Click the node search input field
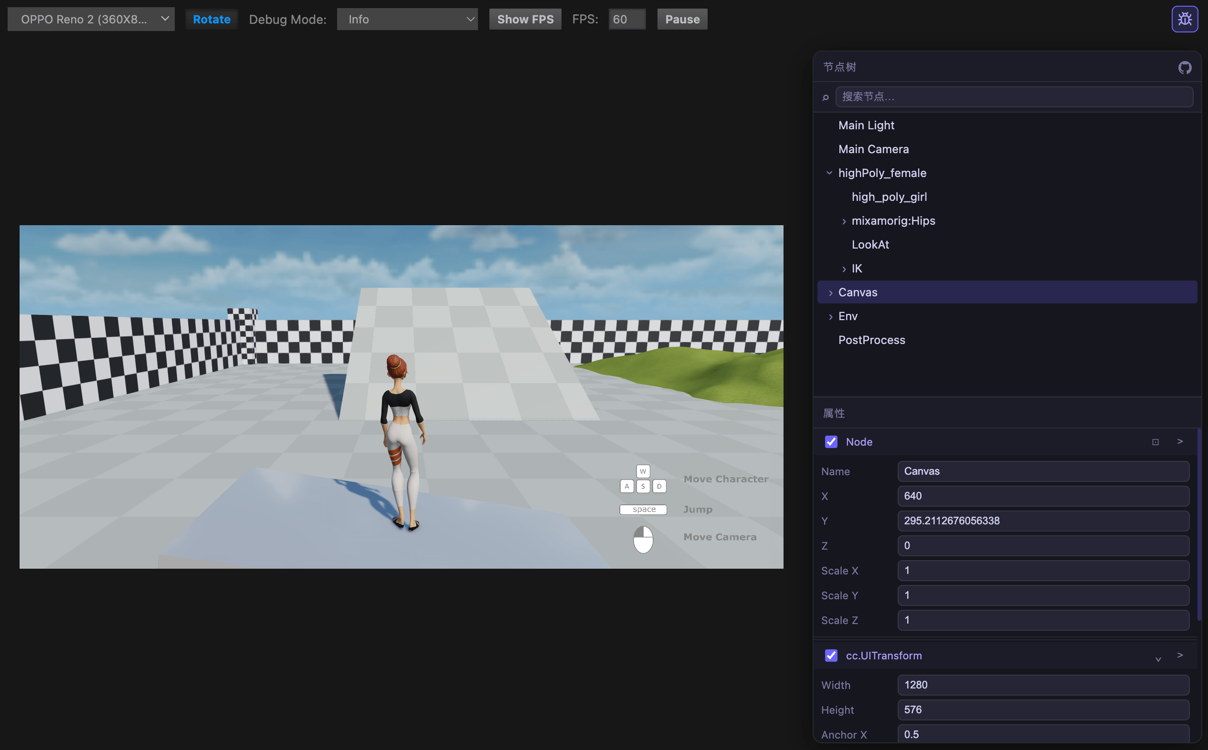 coord(1014,97)
